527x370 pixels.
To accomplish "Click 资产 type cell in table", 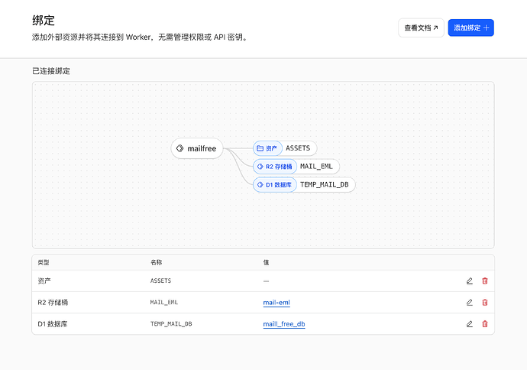I will tap(44, 281).
